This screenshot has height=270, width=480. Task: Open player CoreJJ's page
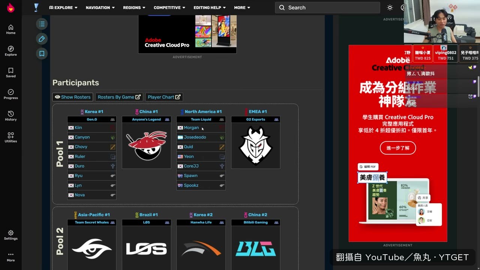point(191,166)
